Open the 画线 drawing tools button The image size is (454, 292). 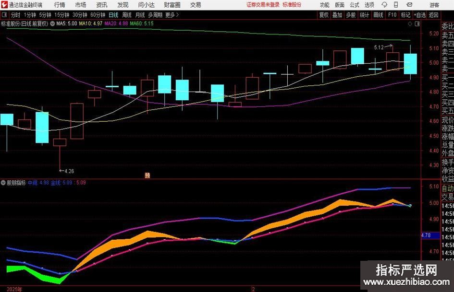[x=379, y=15]
